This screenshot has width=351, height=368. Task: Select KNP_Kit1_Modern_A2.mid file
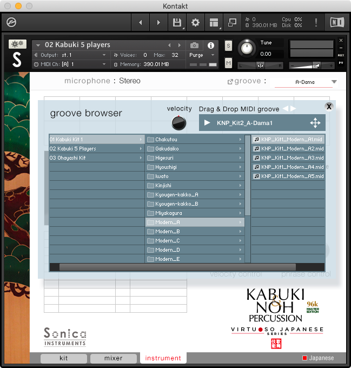(288, 149)
